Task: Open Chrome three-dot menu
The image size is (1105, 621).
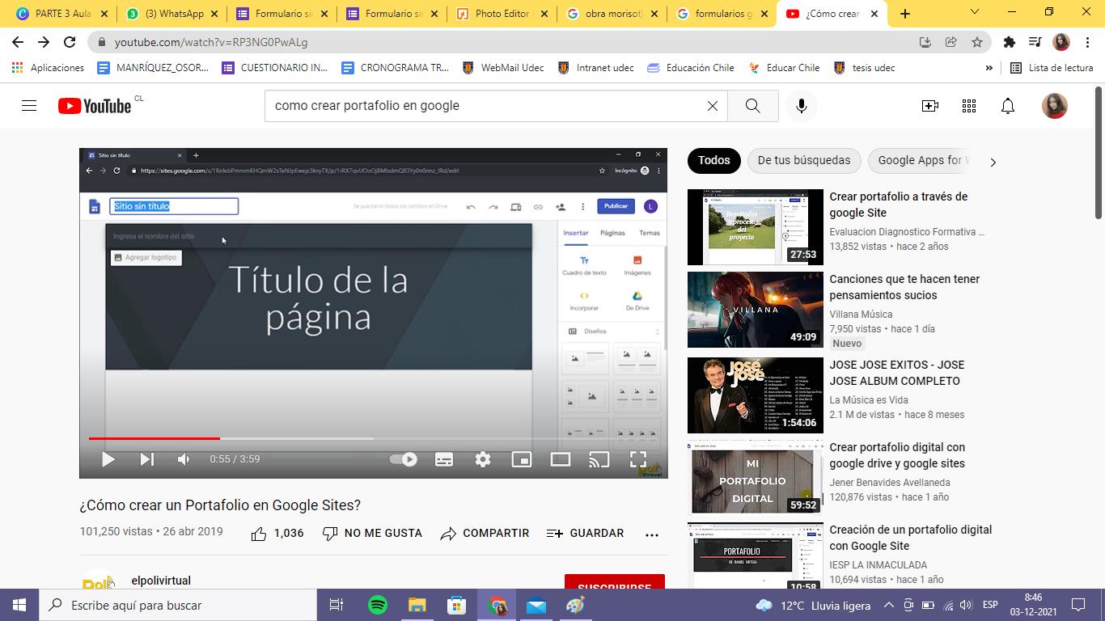Action: click(x=1087, y=42)
